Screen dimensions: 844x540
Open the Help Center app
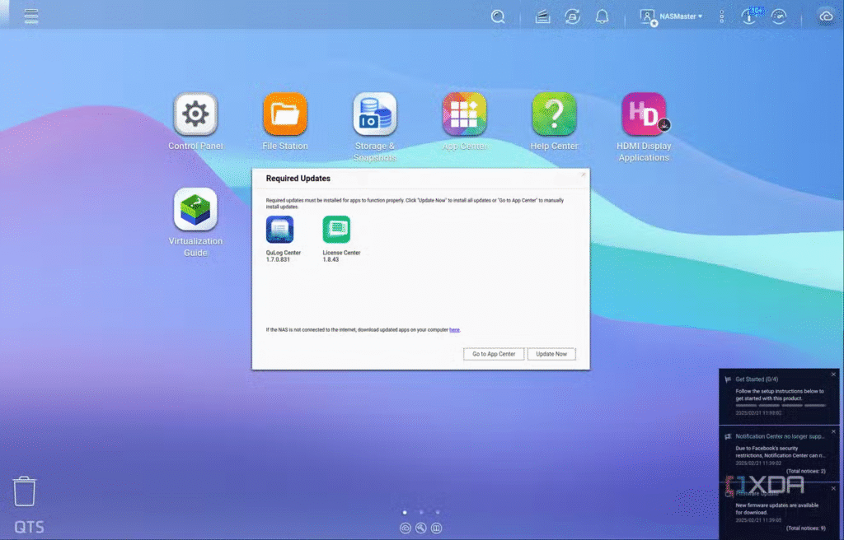(x=554, y=114)
